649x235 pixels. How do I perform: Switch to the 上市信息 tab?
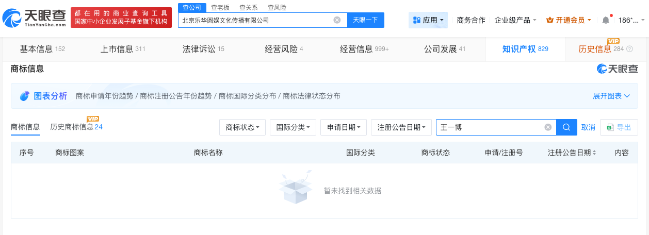click(x=123, y=49)
